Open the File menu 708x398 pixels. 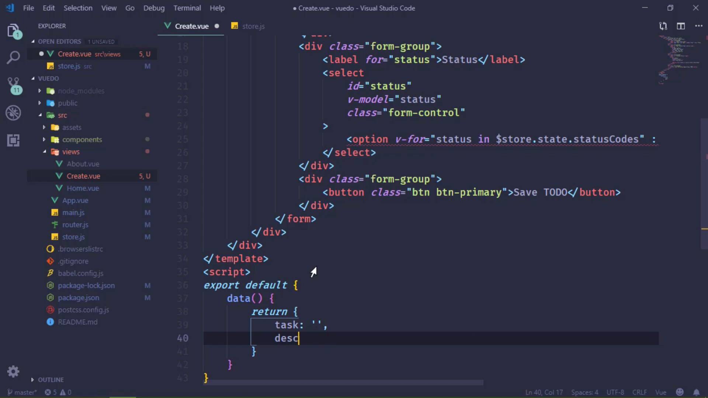(28, 8)
